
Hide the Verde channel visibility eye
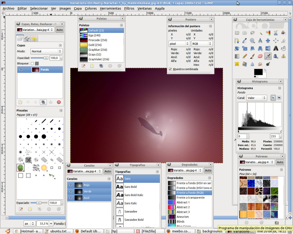[71, 192]
